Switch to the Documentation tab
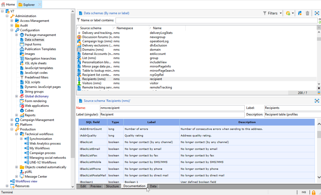The height and width of the screenshot is (195, 321). [134, 186]
